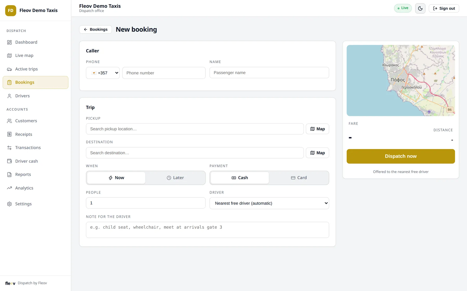This screenshot has width=467, height=291.
Task: Click the Analytics trend icon
Action: pyautogui.click(x=9, y=188)
